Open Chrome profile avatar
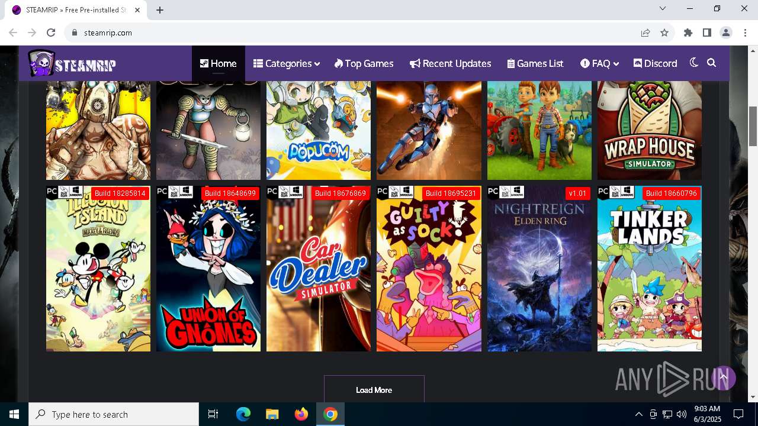 [726, 33]
